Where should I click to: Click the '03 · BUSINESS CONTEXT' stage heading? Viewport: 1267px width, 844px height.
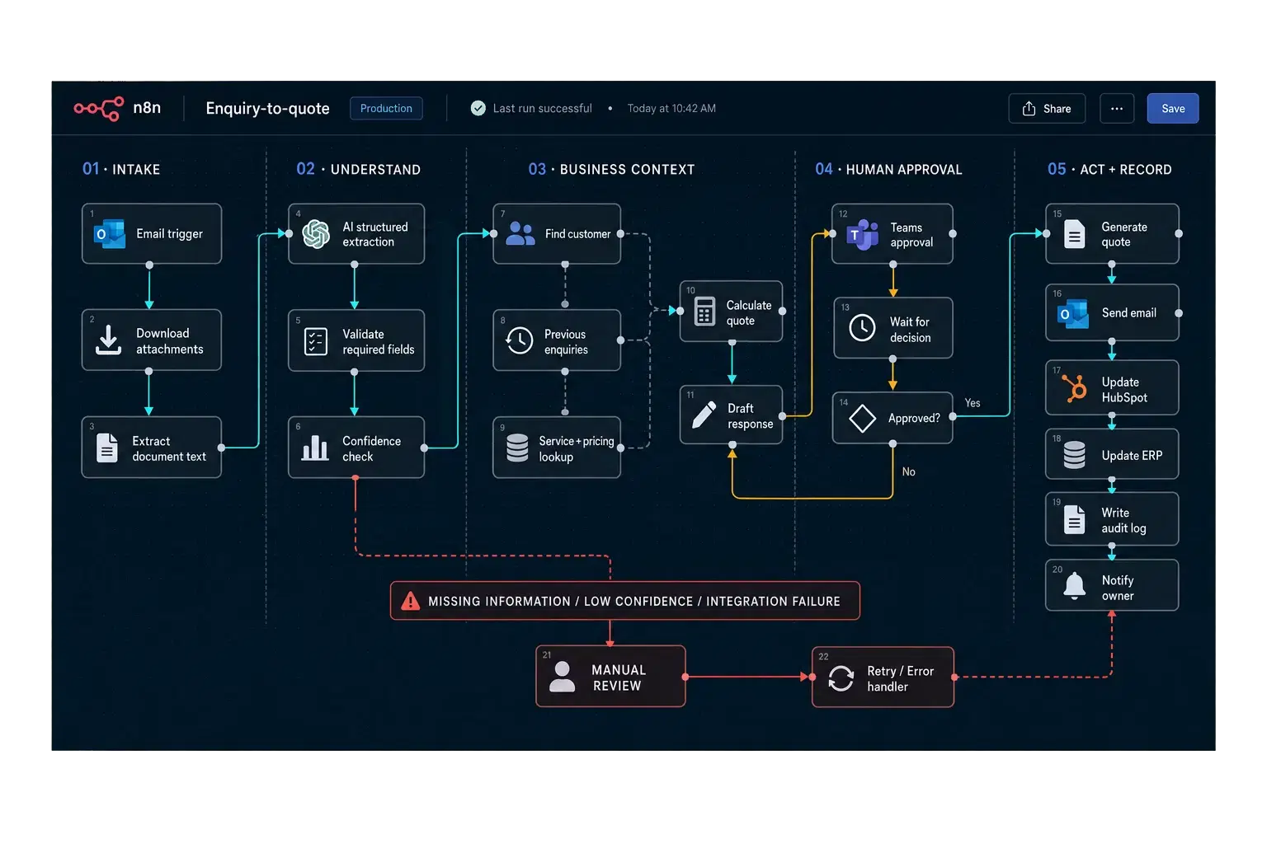[x=612, y=169]
